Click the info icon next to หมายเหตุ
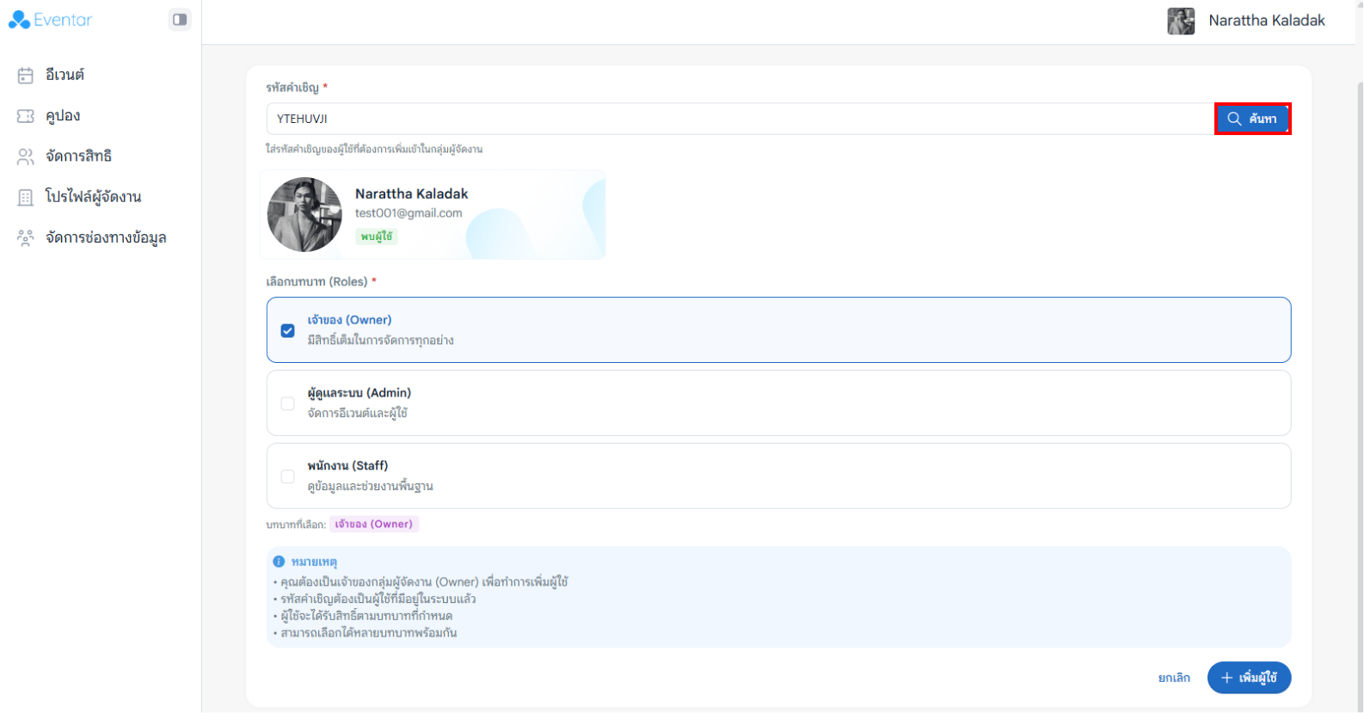Viewport: 1364px width, 713px height. pos(279,562)
